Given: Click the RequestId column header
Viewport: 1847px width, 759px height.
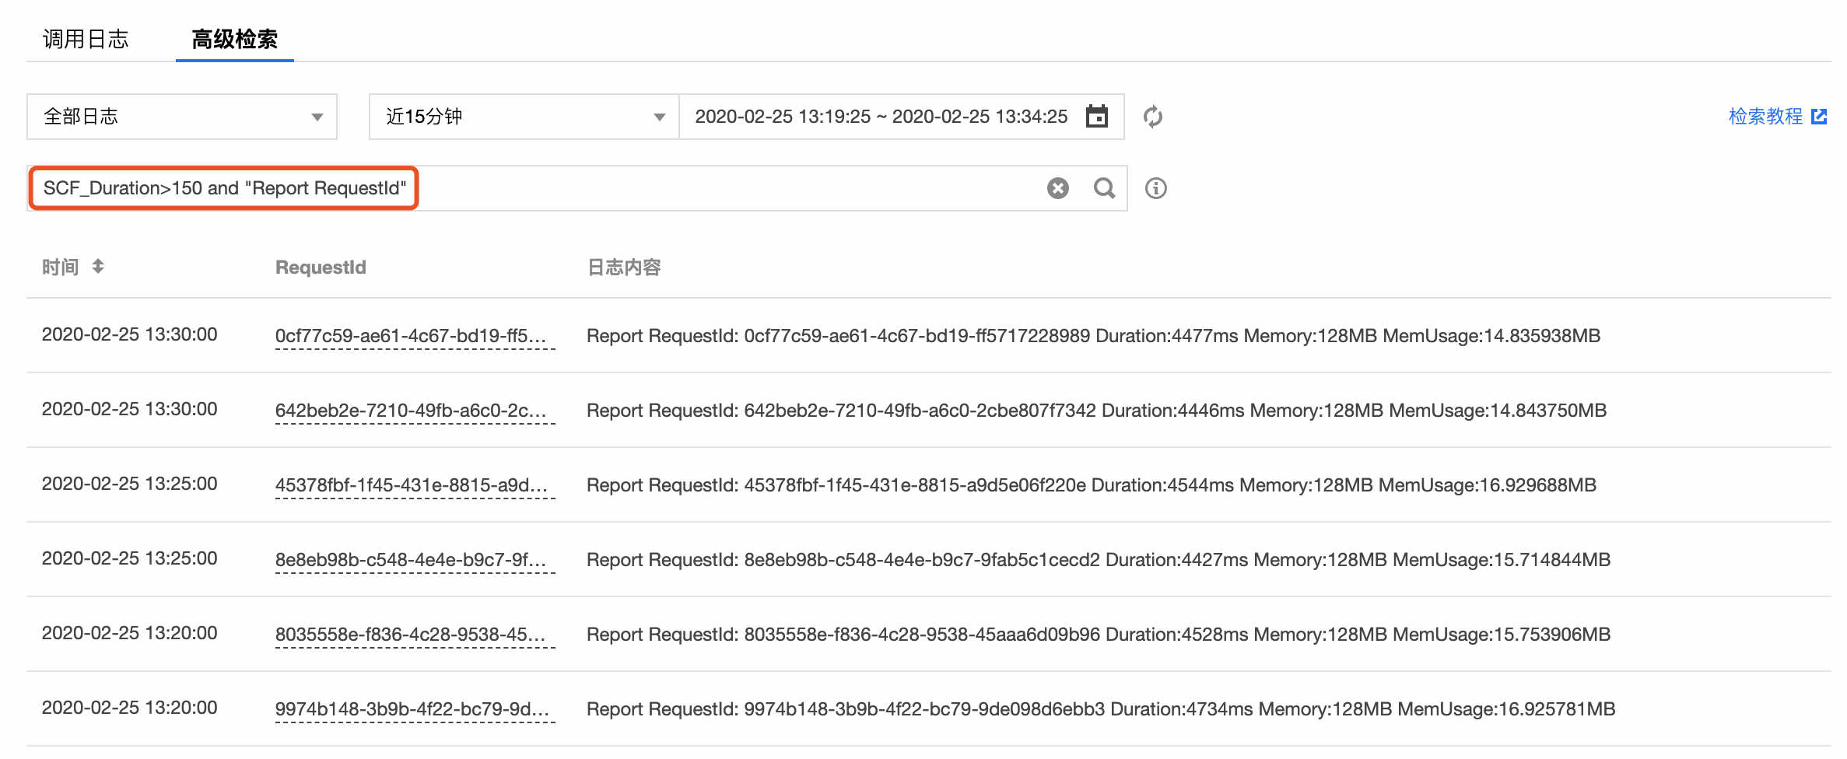Looking at the screenshot, I should point(321,268).
